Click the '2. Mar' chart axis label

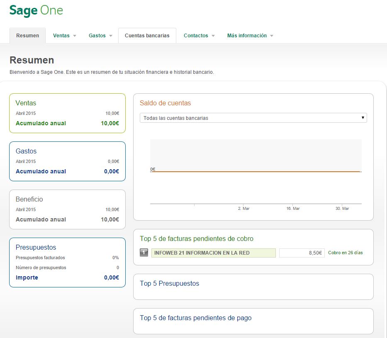243,209
